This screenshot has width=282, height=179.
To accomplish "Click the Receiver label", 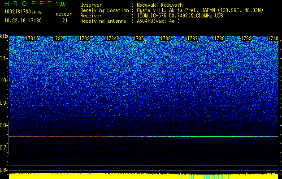I will [x=91, y=16].
